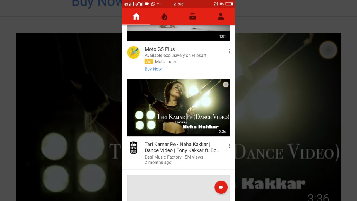Viewport: 357px width, 201px height.
Task: Tap the Moto India channel avatar
Action: 133,52
